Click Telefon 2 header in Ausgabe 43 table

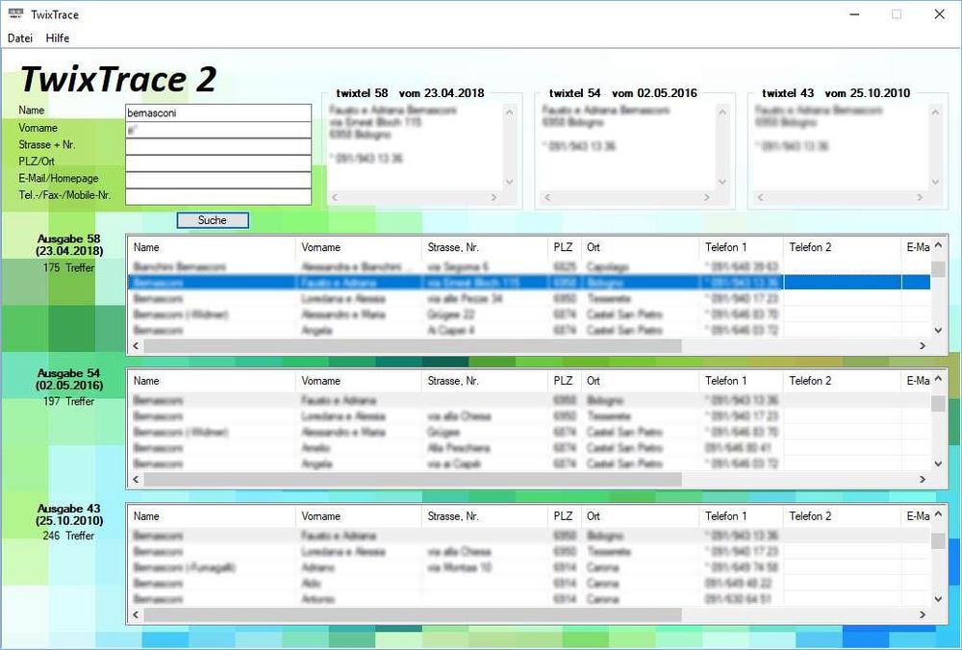coord(843,517)
